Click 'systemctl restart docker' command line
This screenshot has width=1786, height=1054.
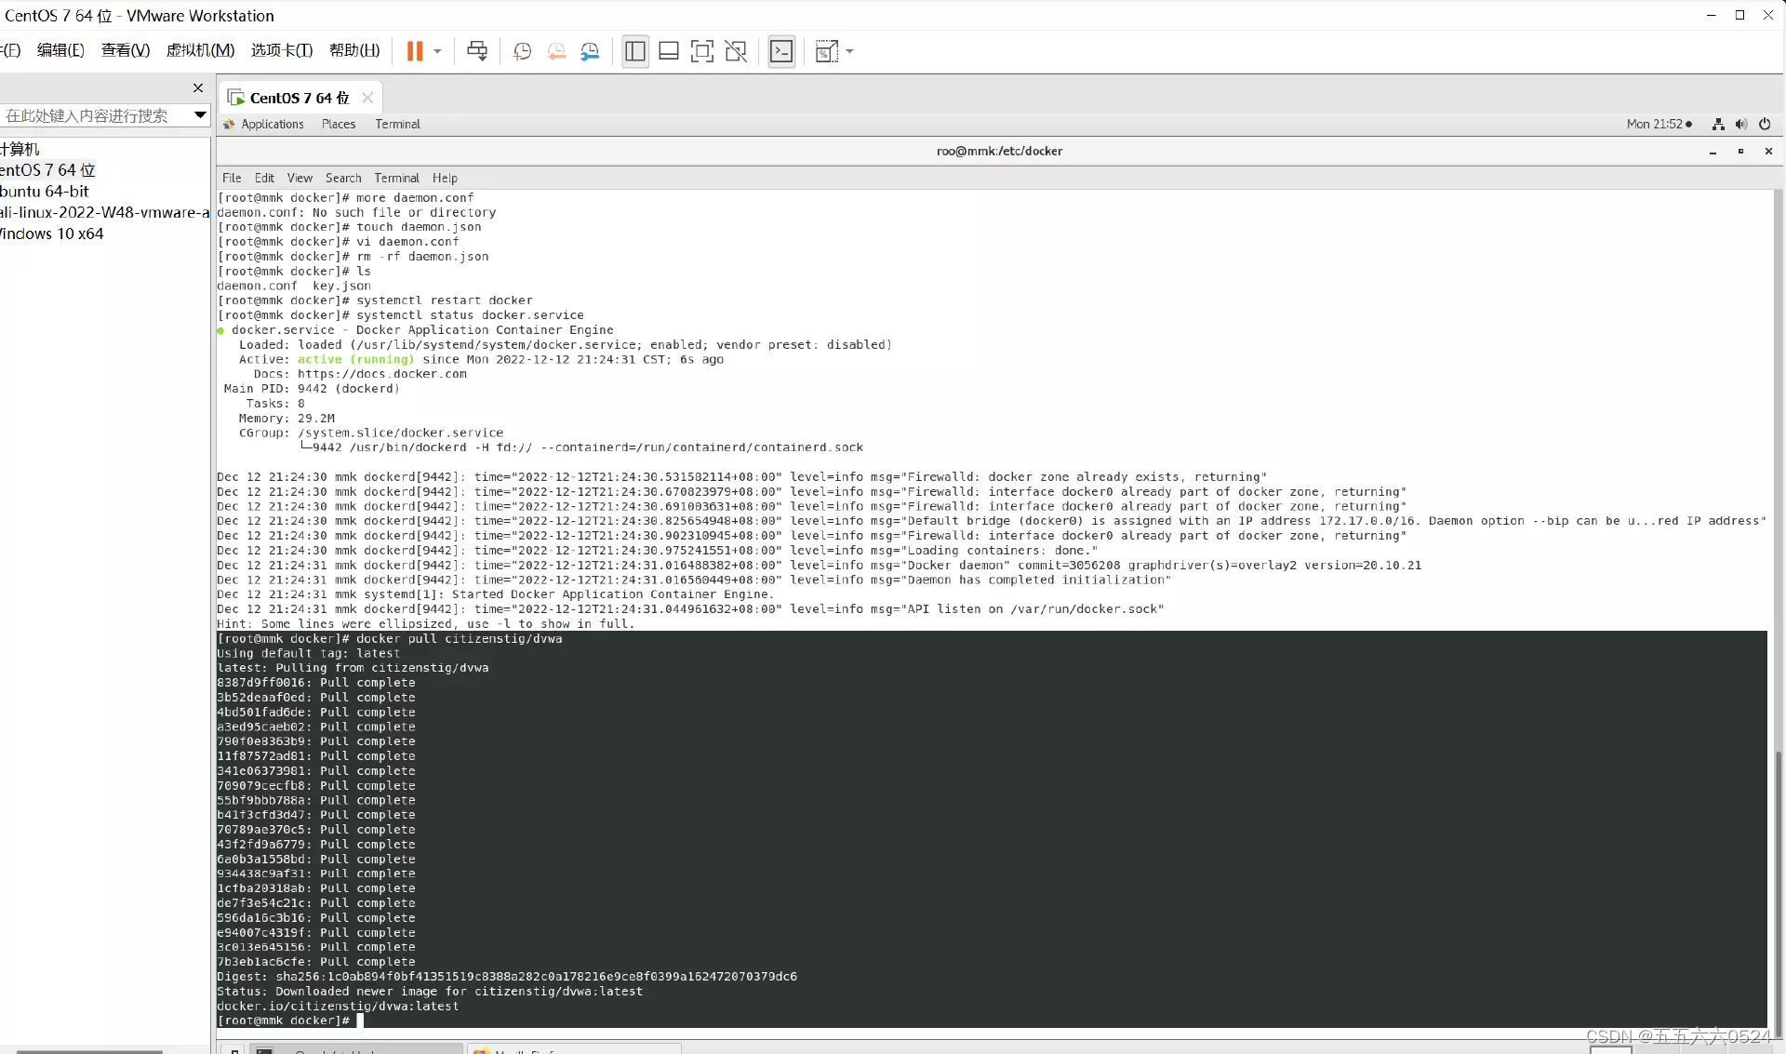pyautogui.click(x=375, y=301)
